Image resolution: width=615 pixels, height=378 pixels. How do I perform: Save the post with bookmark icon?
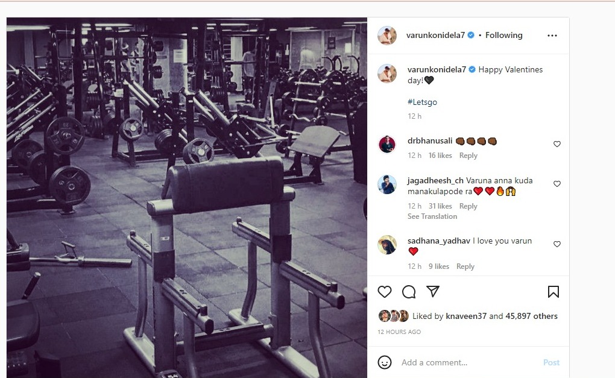coord(553,292)
